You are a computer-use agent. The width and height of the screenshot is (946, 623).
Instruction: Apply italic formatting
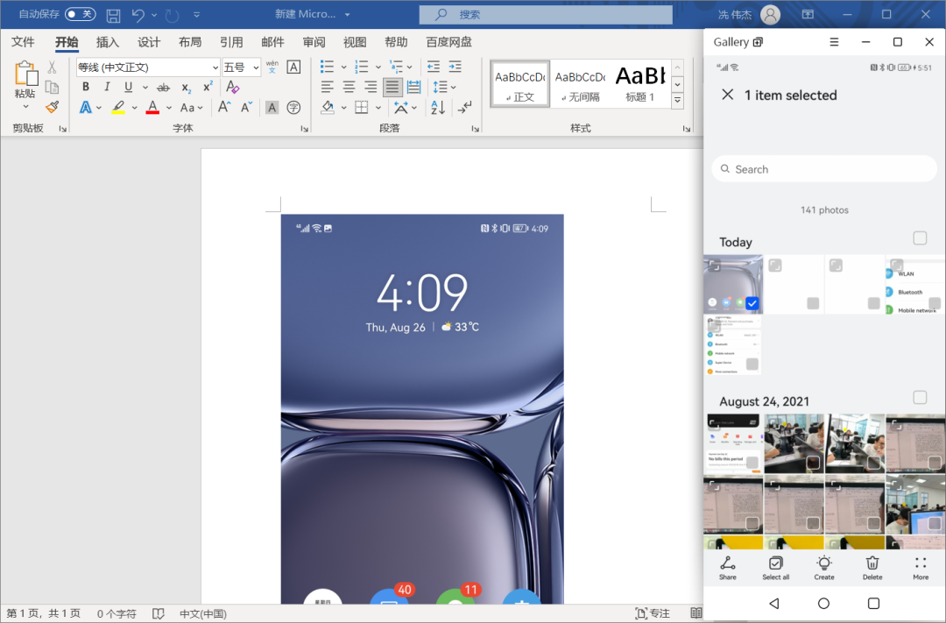[x=107, y=87]
